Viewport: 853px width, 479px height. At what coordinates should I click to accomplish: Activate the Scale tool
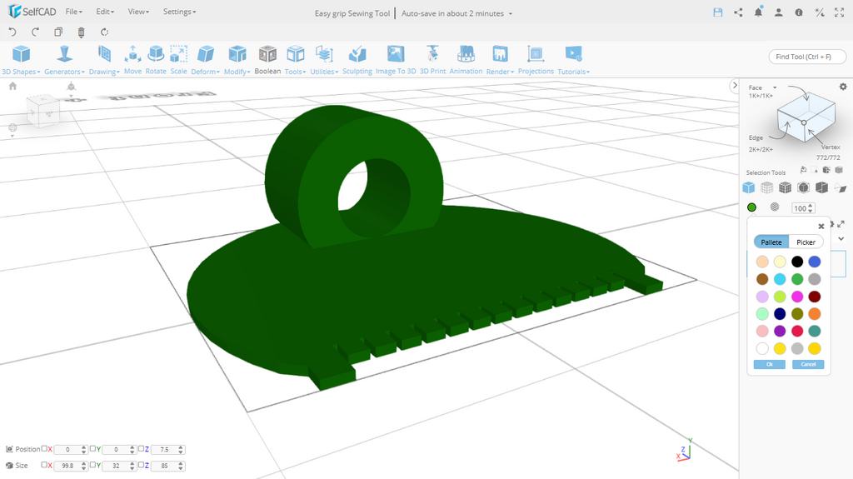(178, 60)
